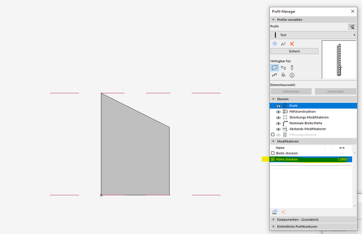Click the Streckungs-Modifikatoren layer icon
Screen dimensions: 362x234
pos(285,117)
